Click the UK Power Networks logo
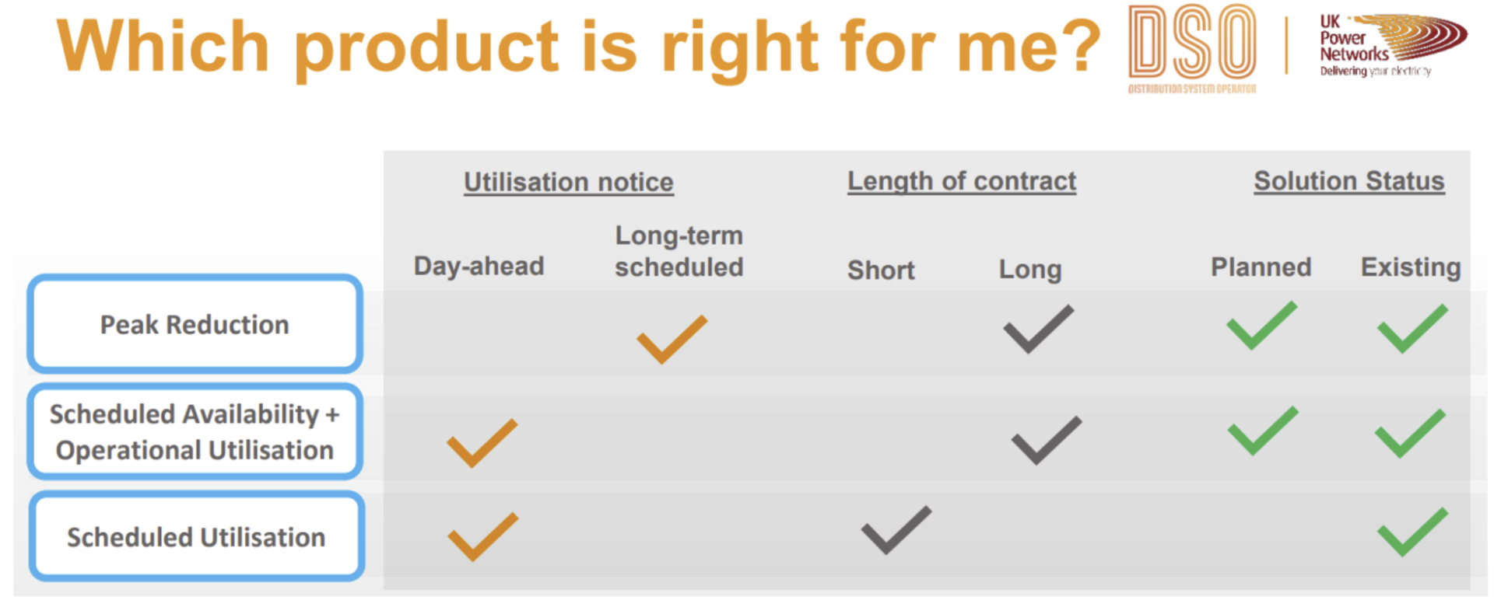The image size is (1494, 600). (x=1393, y=45)
